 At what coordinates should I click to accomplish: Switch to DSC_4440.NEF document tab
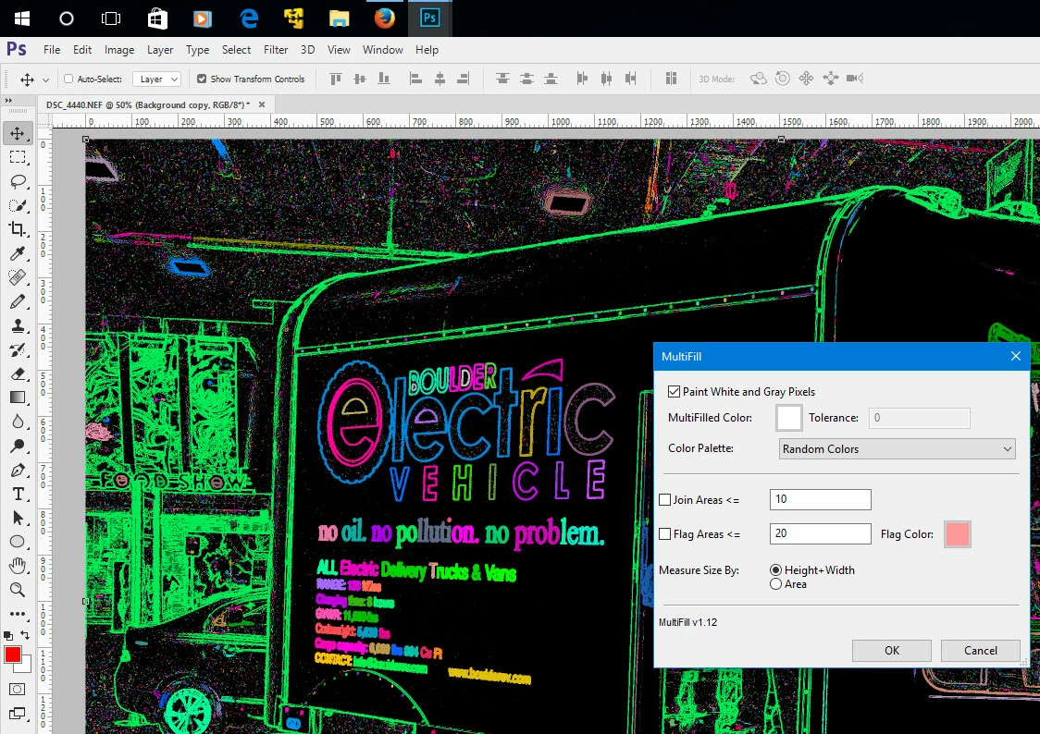click(x=148, y=104)
